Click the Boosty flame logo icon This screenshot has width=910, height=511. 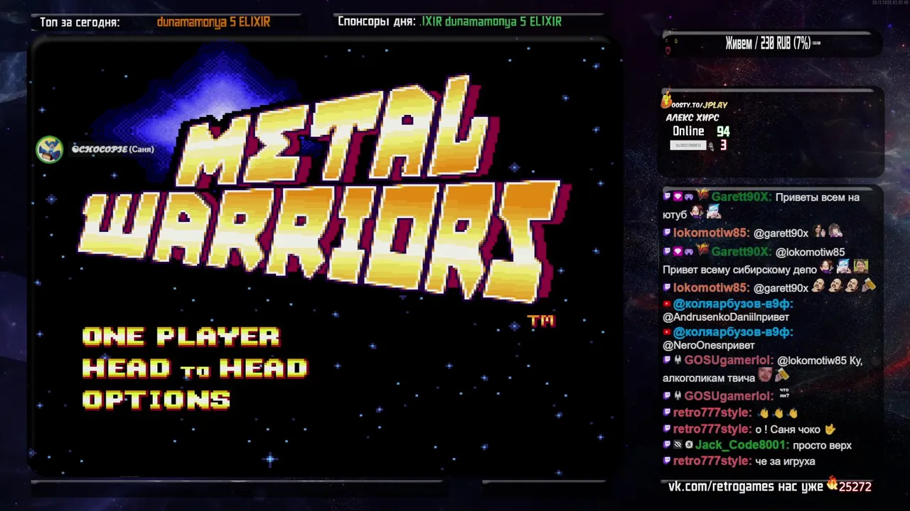coord(667,100)
